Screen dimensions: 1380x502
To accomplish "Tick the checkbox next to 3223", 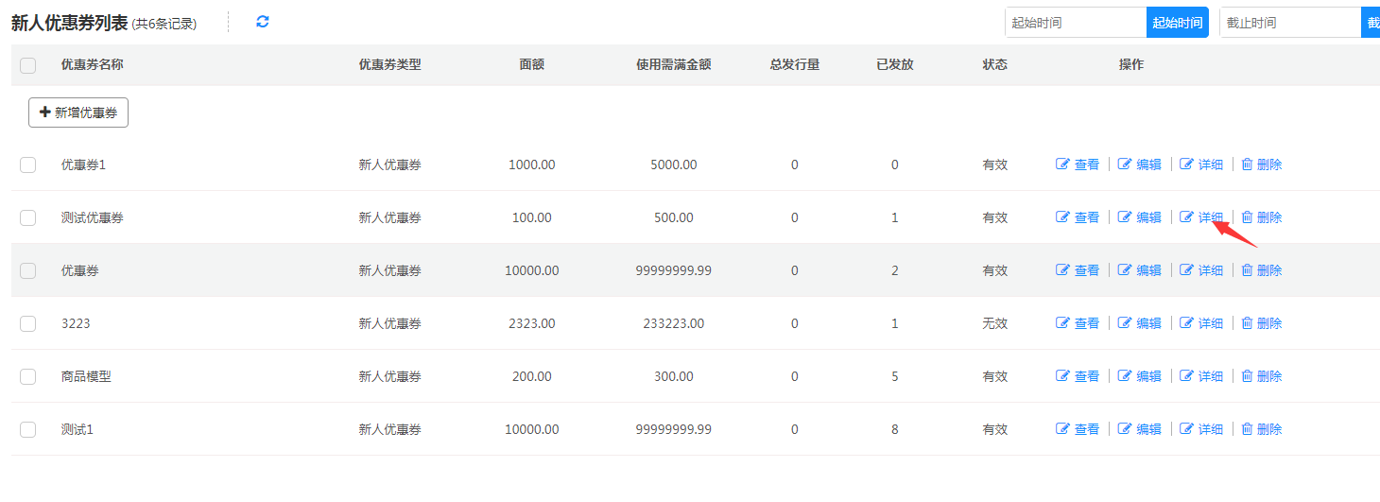I will pos(28,323).
